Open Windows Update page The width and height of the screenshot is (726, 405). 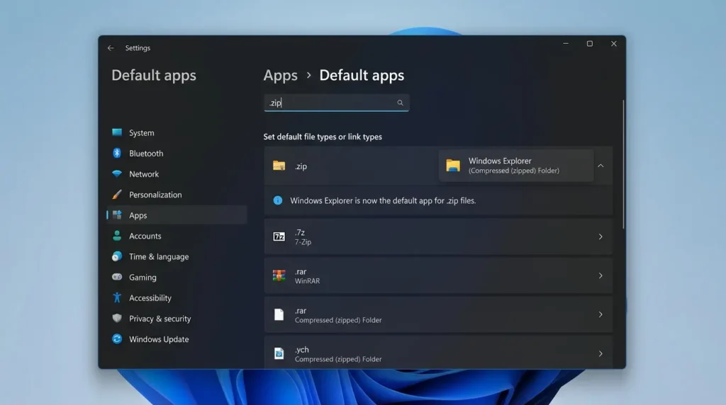tap(177, 339)
